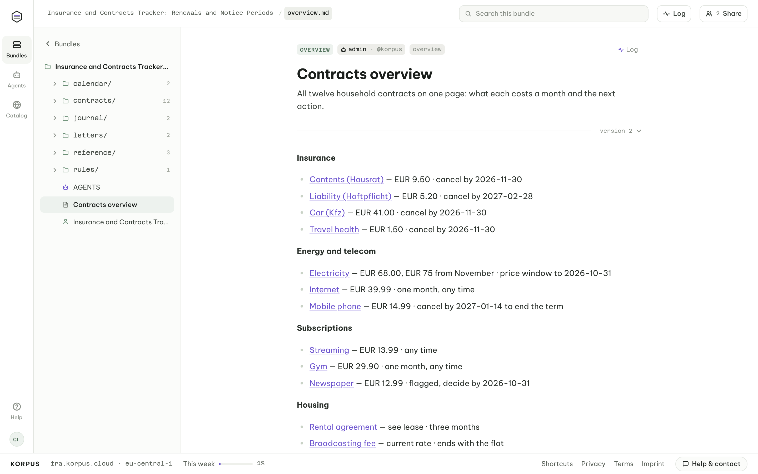The width and height of the screenshot is (758, 474).
Task: Open the top bar Log button
Action: click(x=674, y=13)
